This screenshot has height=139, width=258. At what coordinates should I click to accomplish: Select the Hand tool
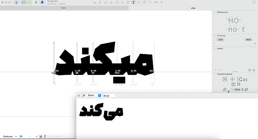145,3
